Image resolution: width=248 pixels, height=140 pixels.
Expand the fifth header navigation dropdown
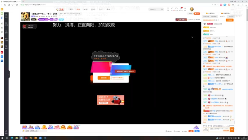coord(101,10)
